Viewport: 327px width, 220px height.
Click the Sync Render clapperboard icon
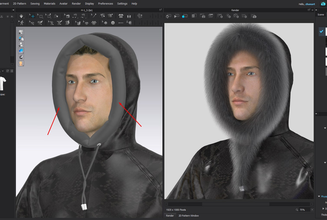point(169,16)
